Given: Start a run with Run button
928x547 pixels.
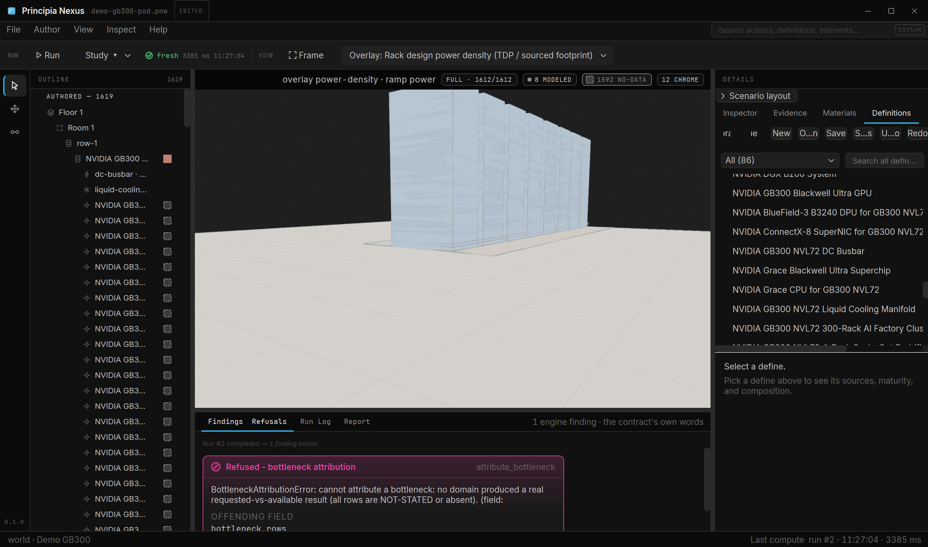Looking at the screenshot, I should tap(48, 55).
